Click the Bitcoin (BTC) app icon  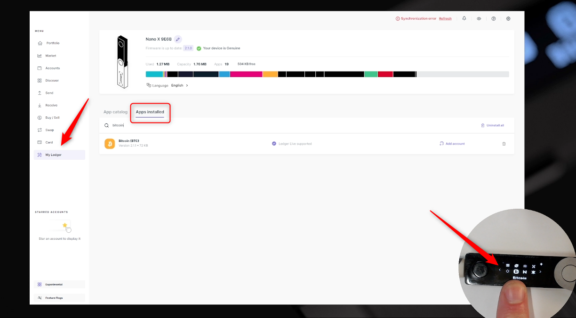coord(110,144)
